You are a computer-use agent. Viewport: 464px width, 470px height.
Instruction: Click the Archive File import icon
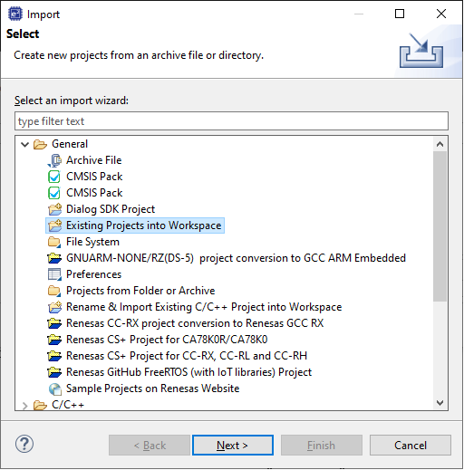(x=54, y=160)
